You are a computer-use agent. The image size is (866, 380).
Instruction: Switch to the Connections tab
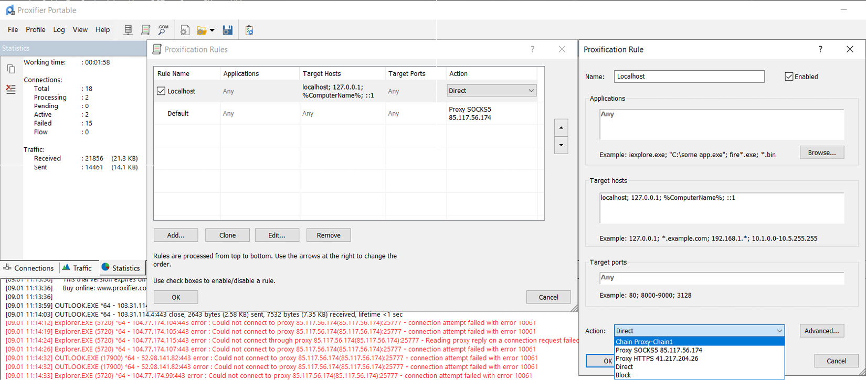pyautogui.click(x=29, y=268)
